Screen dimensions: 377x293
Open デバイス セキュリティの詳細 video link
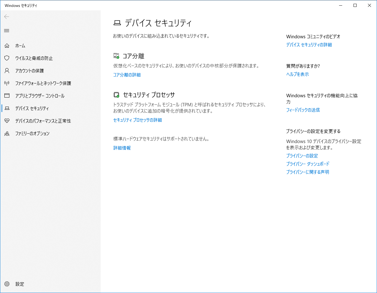click(x=309, y=45)
